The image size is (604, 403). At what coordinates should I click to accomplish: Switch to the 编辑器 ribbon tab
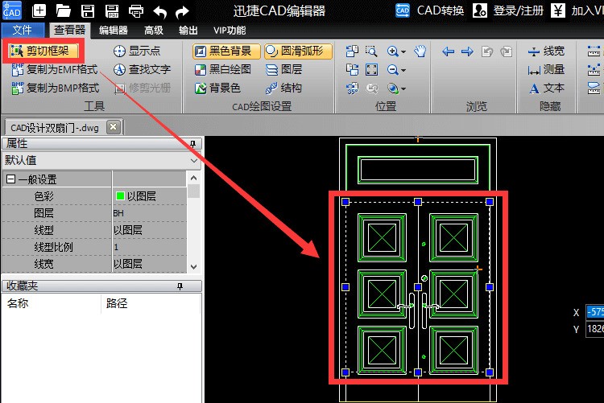[113, 30]
